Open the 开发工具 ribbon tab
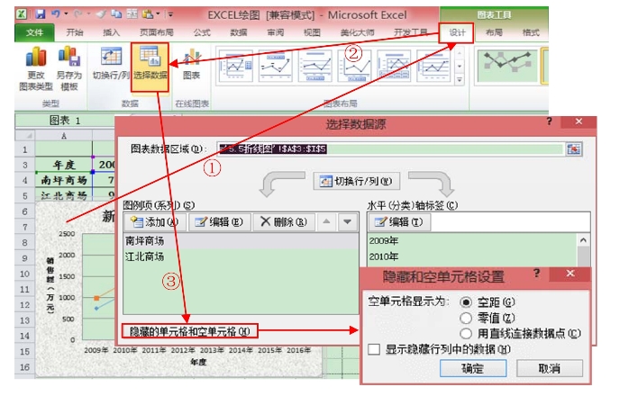This screenshot has height=396, width=629. pos(410,32)
